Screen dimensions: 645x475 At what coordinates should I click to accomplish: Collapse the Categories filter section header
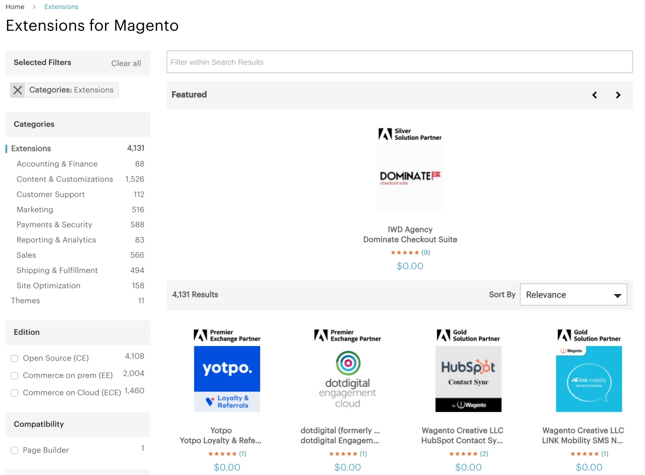[x=77, y=124]
